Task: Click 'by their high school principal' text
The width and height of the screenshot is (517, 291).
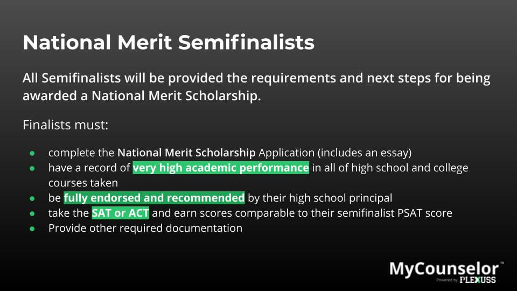Action: (x=320, y=198)
